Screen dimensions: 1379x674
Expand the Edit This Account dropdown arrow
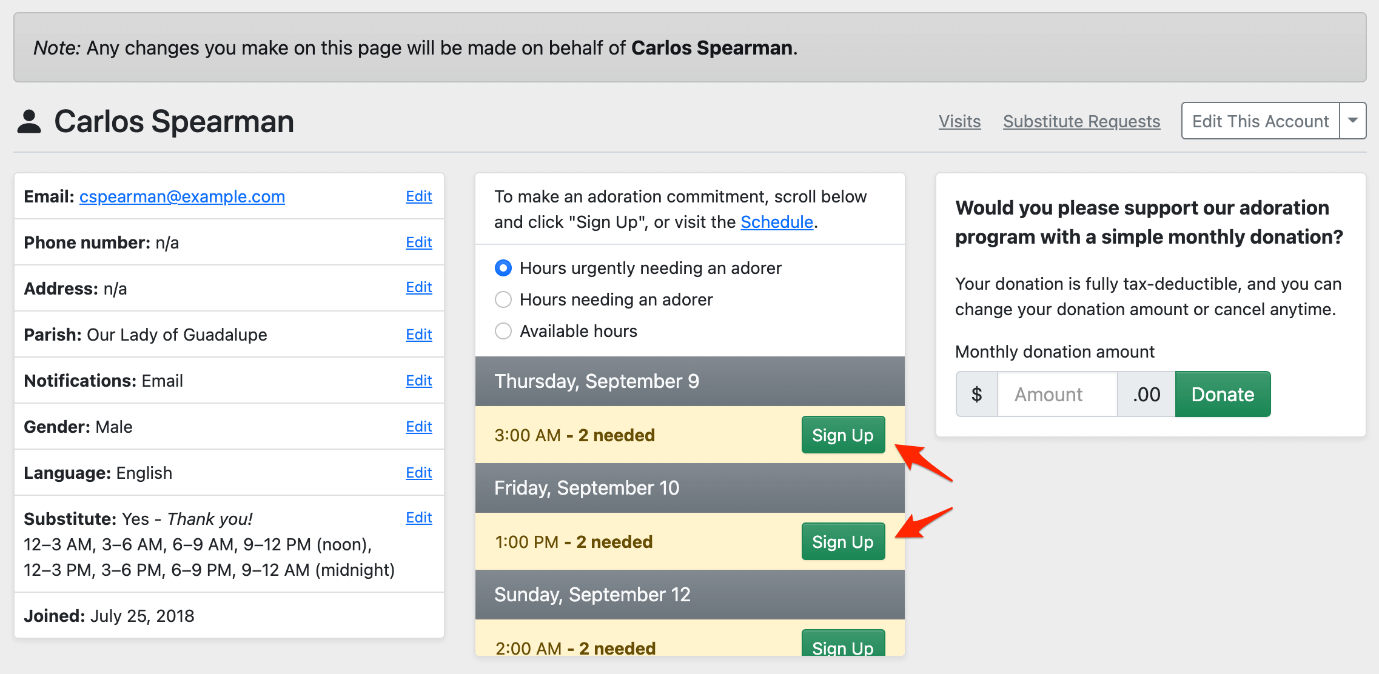(x=1352, y=121)
